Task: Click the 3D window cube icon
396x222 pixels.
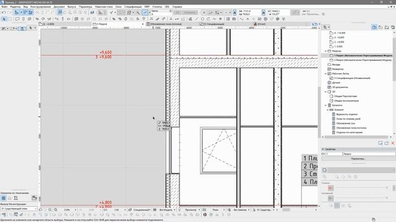Action: point(92,12)
